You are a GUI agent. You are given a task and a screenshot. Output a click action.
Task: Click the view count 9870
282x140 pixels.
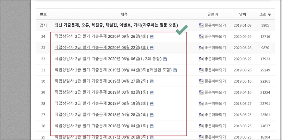coord(265,48)
